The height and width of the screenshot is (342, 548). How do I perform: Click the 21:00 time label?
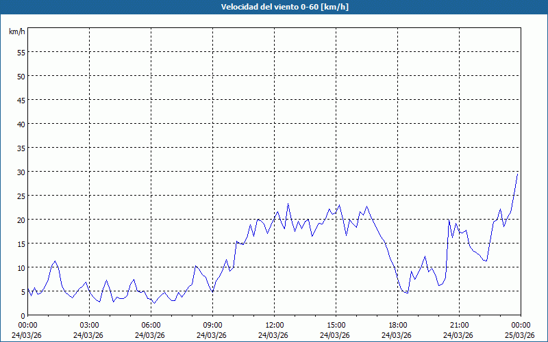(x=459, y=325)
